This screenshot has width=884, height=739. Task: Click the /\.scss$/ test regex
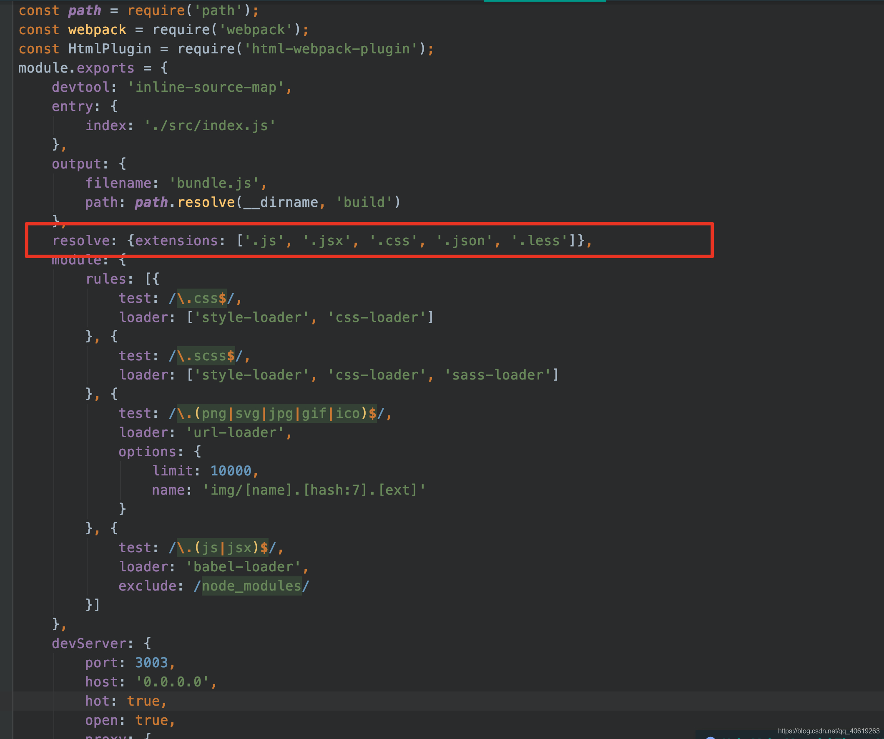[206, 356]
